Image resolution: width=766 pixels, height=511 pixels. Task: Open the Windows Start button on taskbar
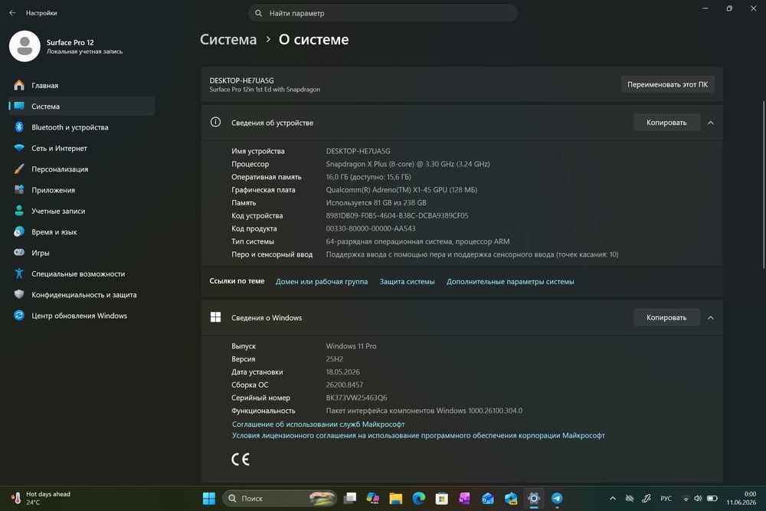pos(209,498)
